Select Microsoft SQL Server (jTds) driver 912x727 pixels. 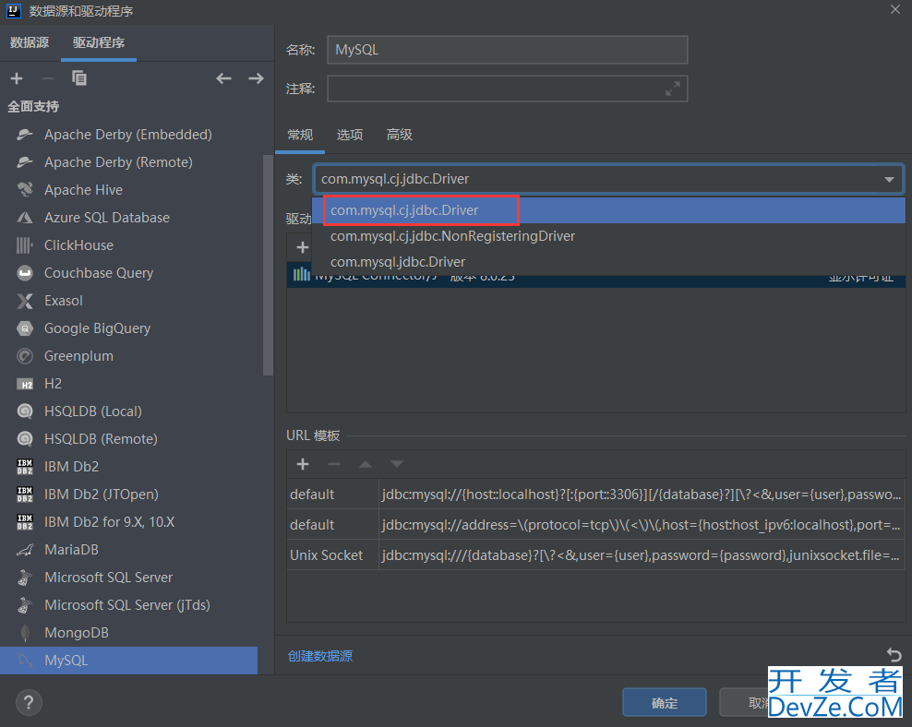(x=127, y=605)
